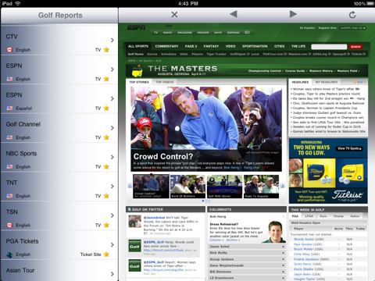The width and height of the screenshot is (375, 281).
Task: Toggle the favorite star for CTV
Action: pos(106,50)
